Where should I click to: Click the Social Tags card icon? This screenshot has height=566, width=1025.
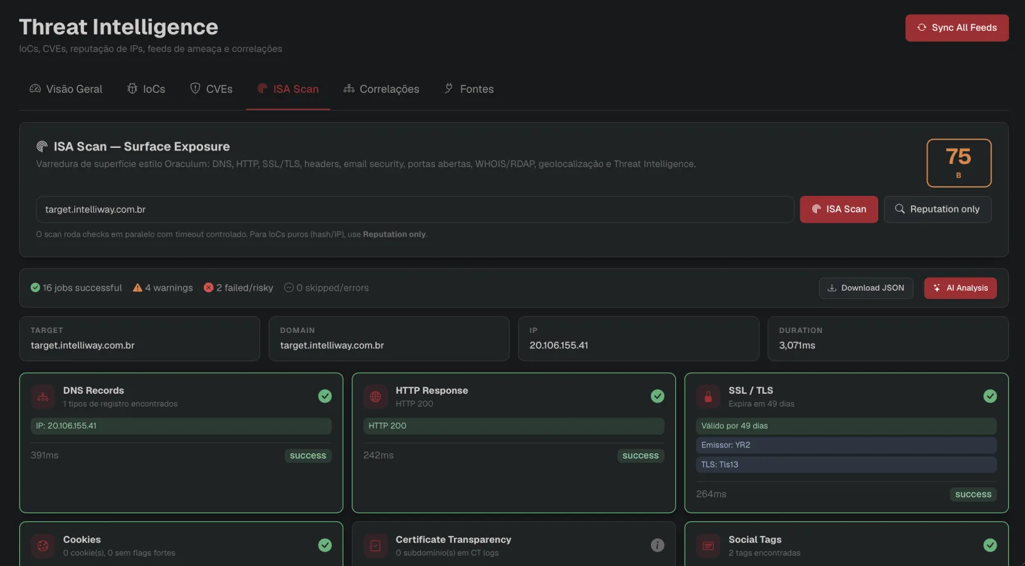tap(708, 546)
